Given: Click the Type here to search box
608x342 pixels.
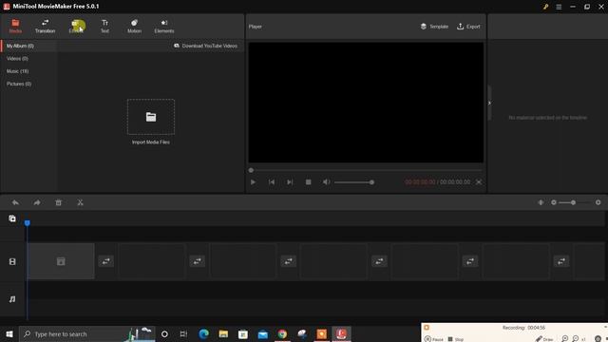Looking at the screenshot, I should 87,333.
